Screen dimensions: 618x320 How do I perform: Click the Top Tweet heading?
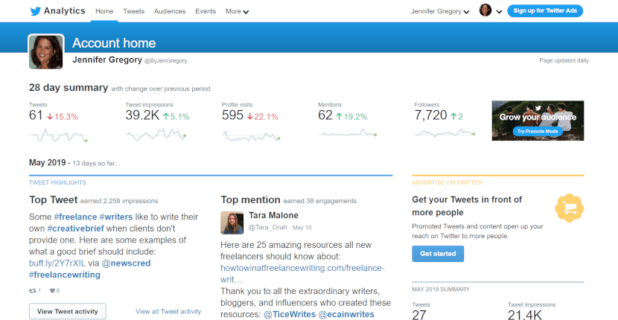coord(53,199)
